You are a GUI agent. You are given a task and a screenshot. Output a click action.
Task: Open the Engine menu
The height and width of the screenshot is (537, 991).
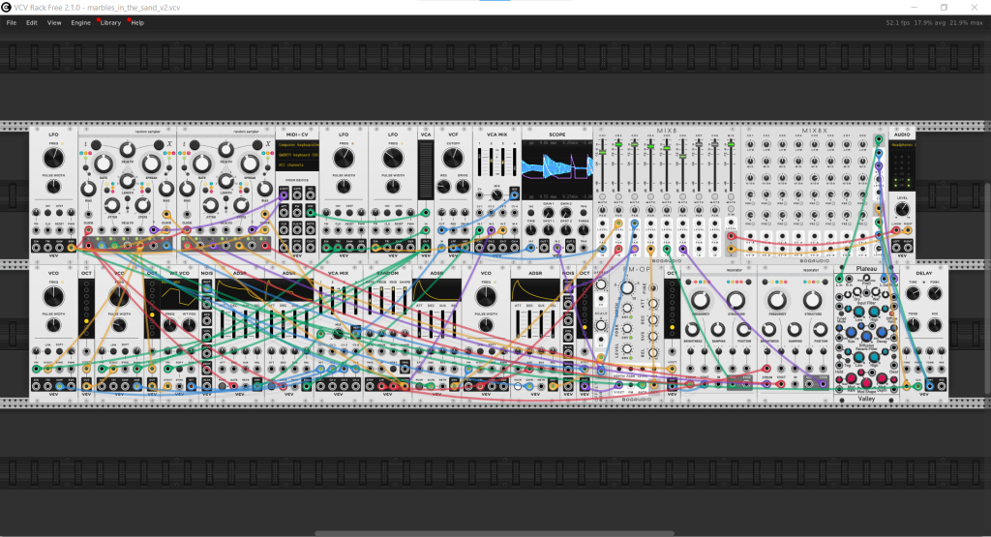(x=80, y=23)
